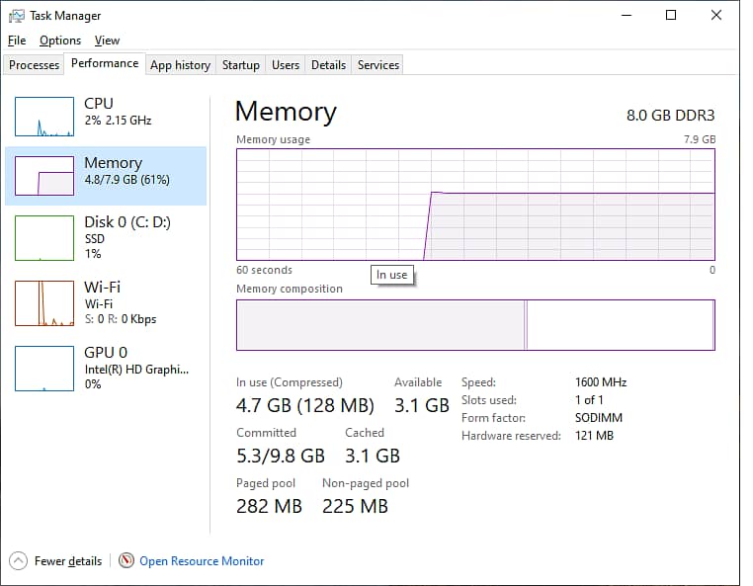
Task: Open the Options menu
Action: point(60,41)
